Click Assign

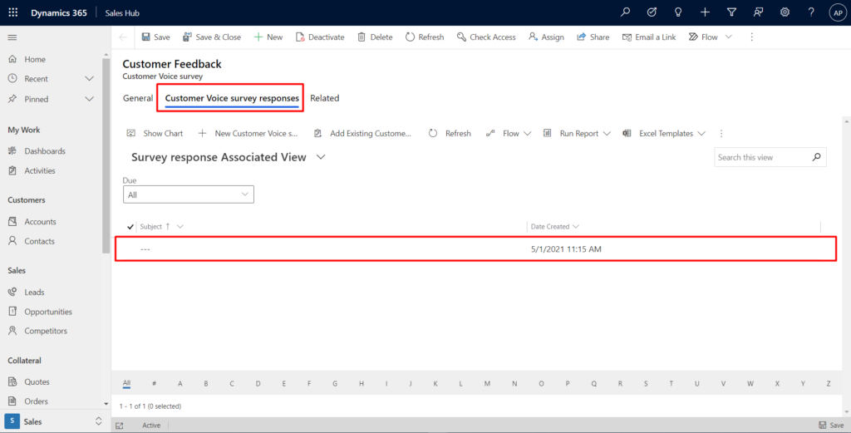coord(547,37)
